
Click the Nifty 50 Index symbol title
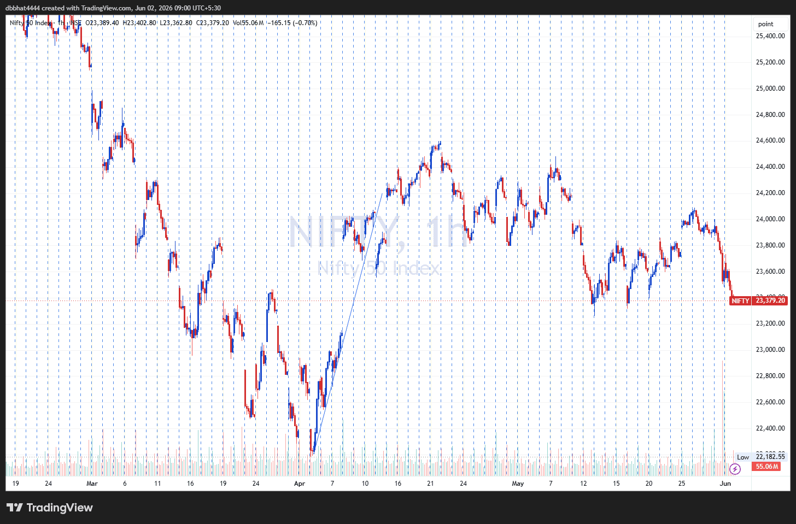32,23
